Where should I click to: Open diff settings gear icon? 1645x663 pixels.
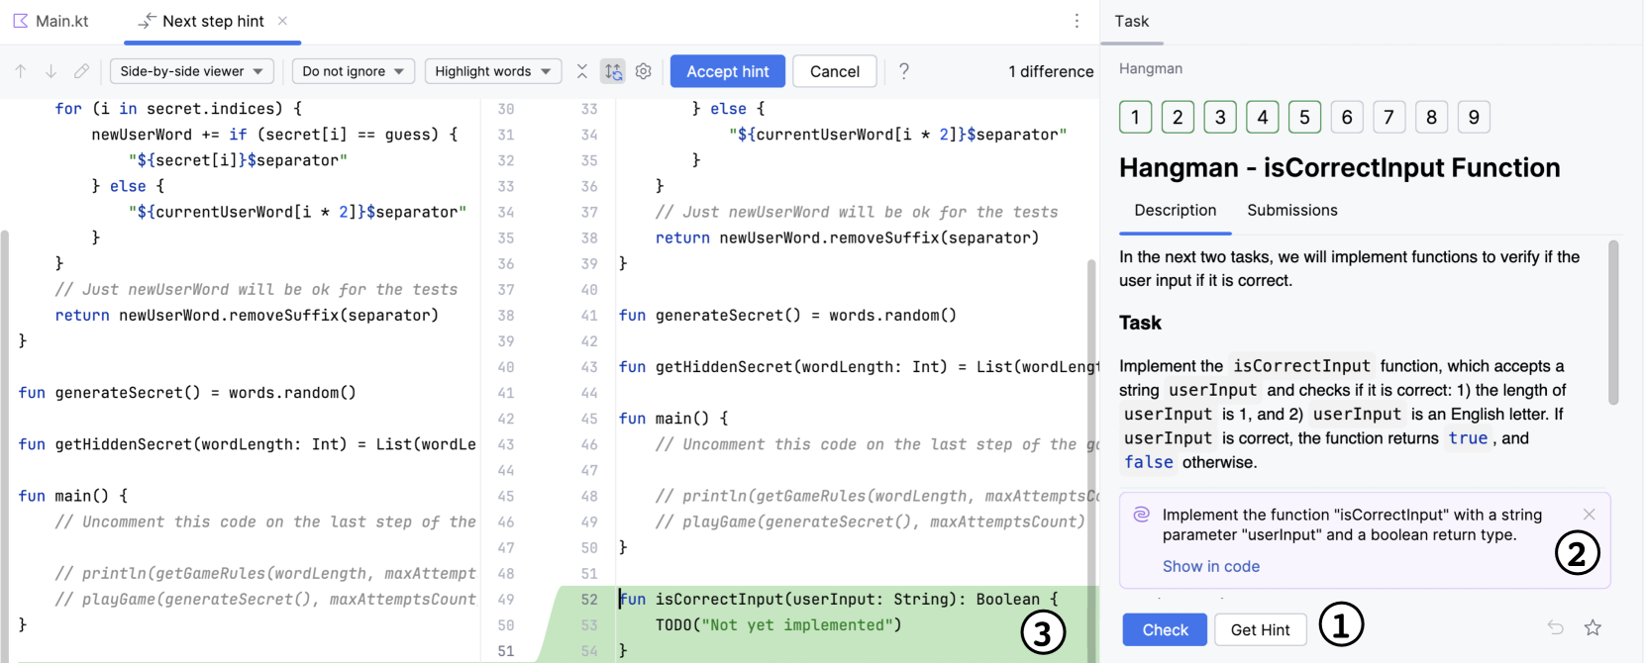pyautogui.click(x=644, y=71)
